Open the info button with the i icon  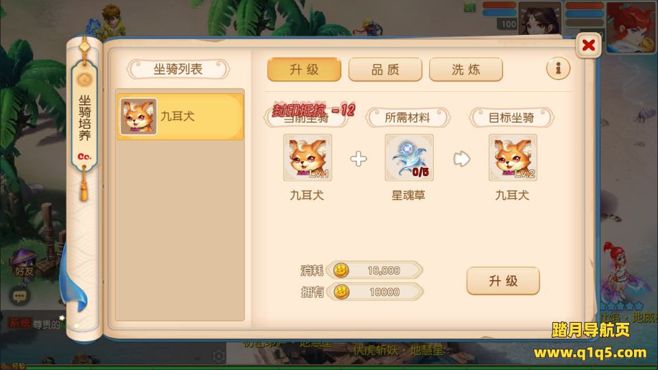tap(558, 69)
